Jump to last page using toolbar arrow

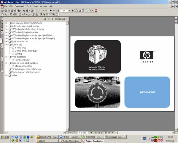click(x=46, y=11)
